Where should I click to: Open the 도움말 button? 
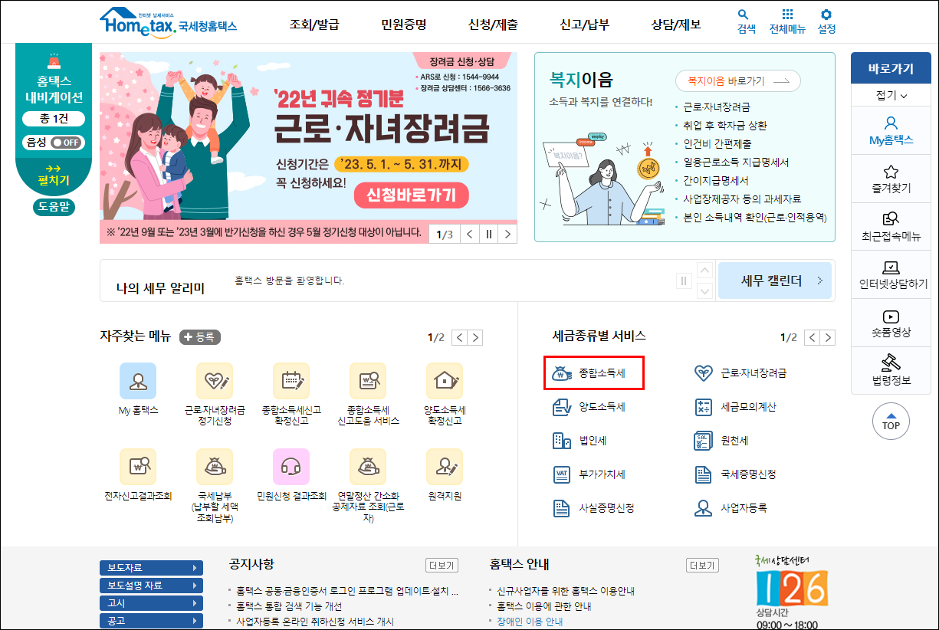click(x=54, y=207)
